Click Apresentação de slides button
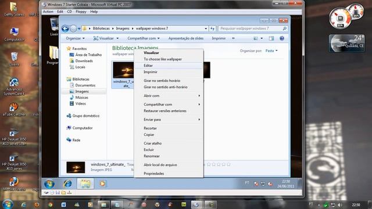The image size is (372, 209). point(186,38)
